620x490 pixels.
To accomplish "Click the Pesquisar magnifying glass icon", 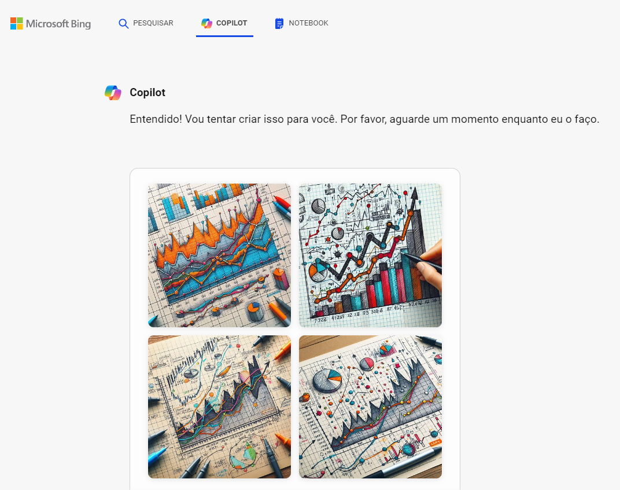I will point(123,24).
